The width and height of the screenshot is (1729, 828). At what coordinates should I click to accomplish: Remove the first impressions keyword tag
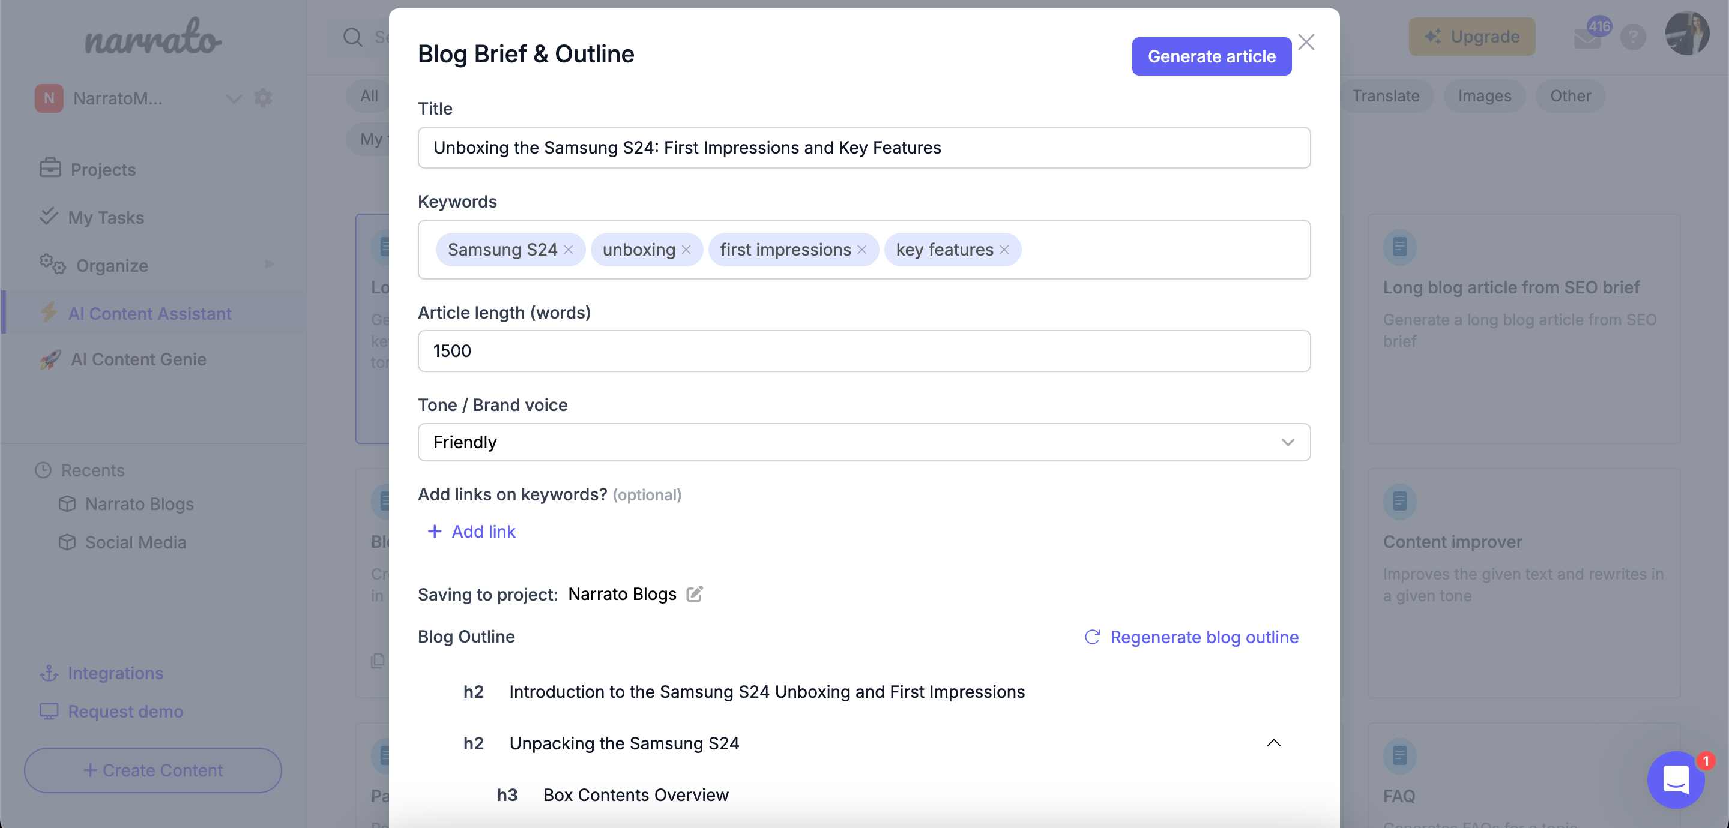(862, 250)
